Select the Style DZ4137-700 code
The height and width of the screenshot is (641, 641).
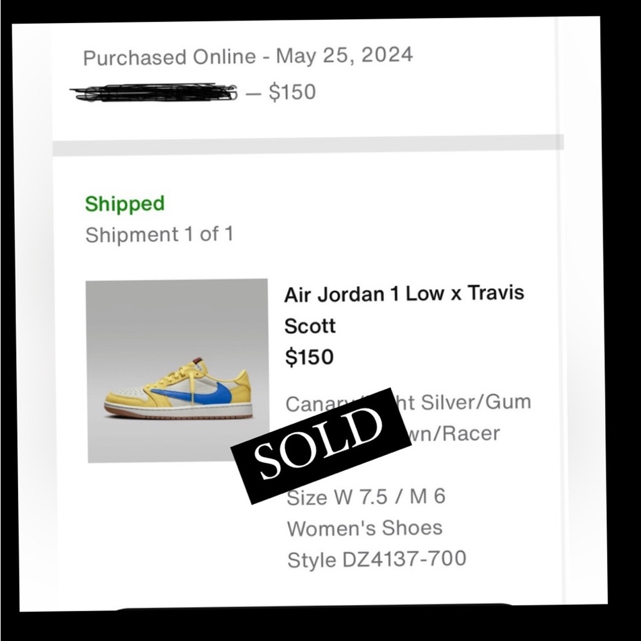click(376, 559)
